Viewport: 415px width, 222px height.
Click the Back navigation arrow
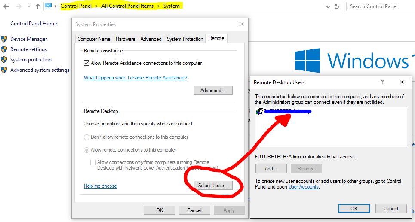(6, 6)
